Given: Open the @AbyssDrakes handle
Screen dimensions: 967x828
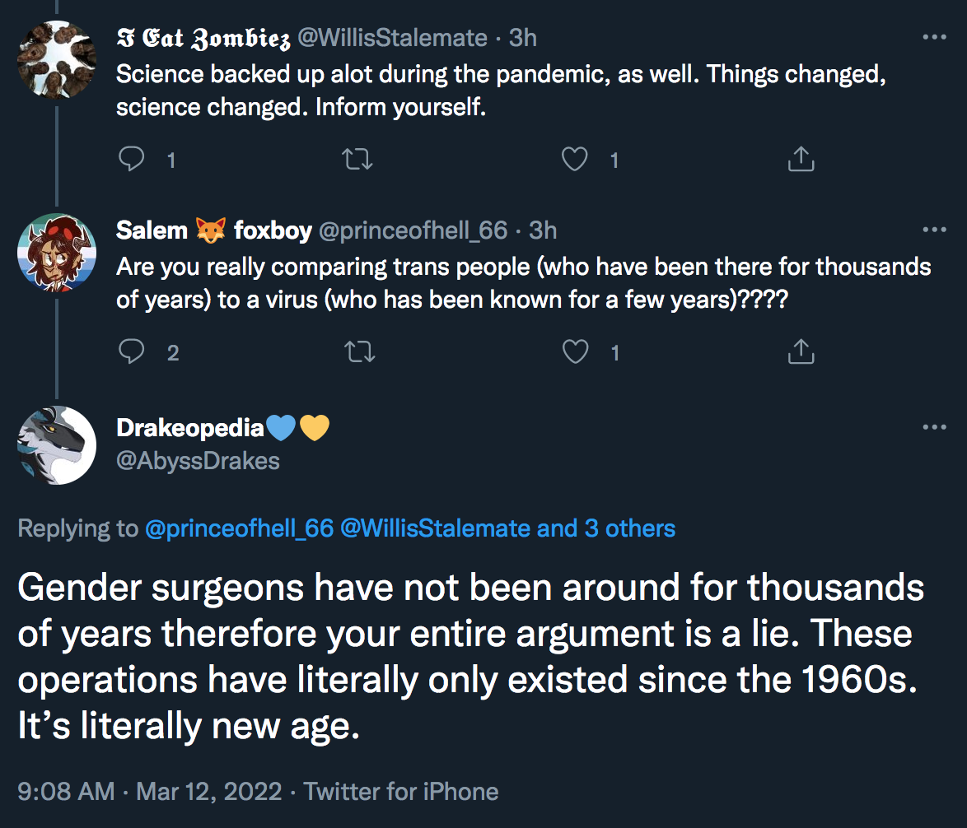Looking at the screenshot, I should tap(198, 461).
